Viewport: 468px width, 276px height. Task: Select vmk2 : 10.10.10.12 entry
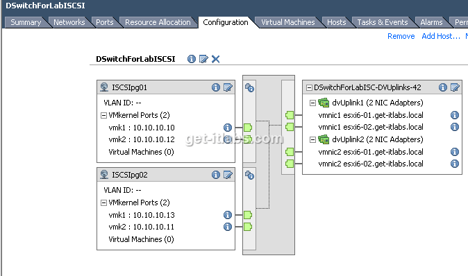[142, 139]
